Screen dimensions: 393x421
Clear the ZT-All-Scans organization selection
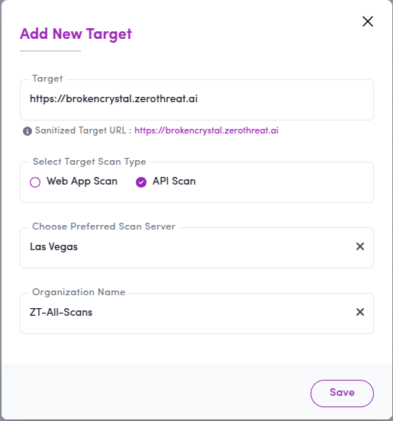tap(360, 312)
